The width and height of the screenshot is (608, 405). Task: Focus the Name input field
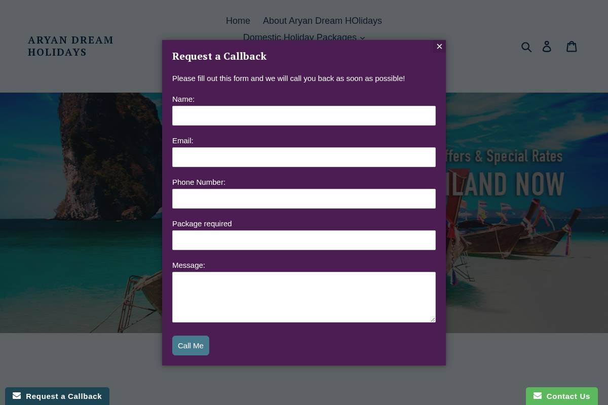pyautogui.click(x=304, y=115)
